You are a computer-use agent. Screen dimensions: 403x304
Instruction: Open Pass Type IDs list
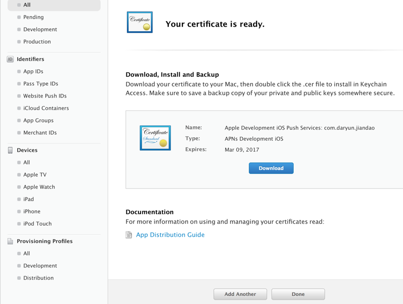click(x=41, y=84)
